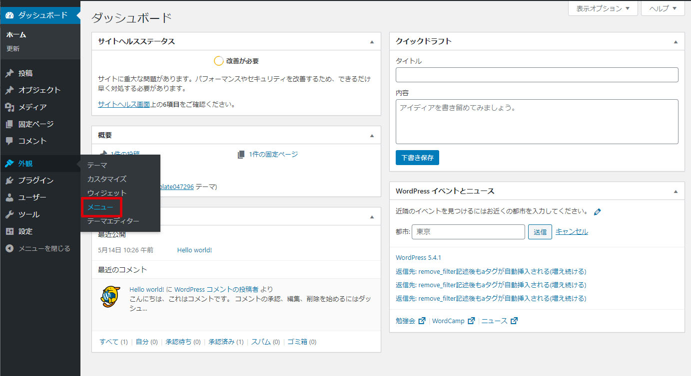Open the Hello world! post link in activity
Screen dimensions: 691x376
194,250
